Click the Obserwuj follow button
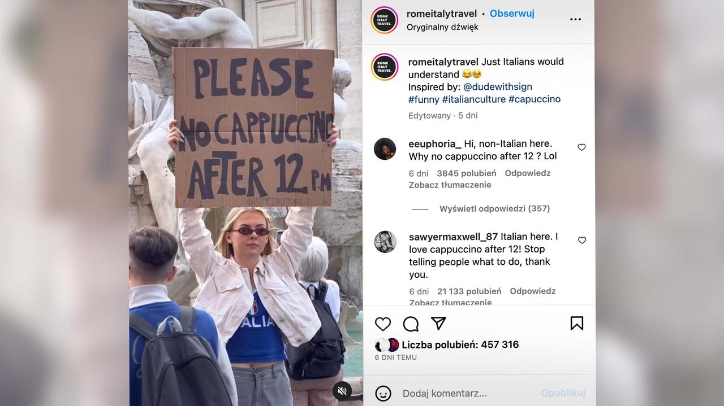This screenshot has height=406, width=724. [x=512, y=14]
